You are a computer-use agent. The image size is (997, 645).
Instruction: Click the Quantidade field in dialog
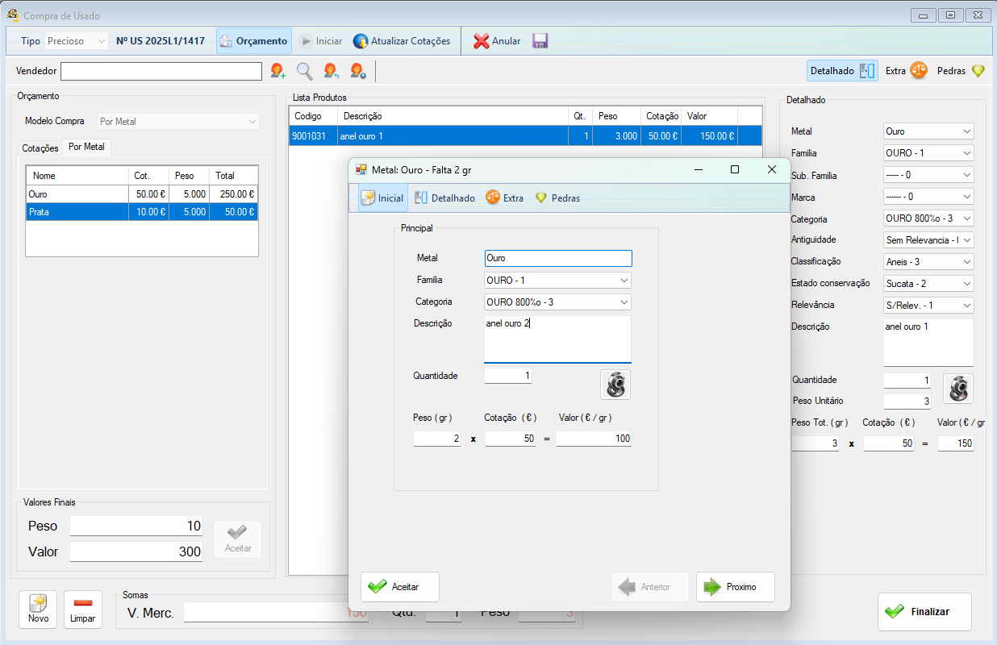pyautogui.click(x=508, y=376)
